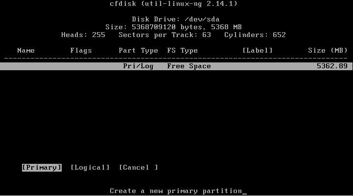
Task: Click the Disk Drive /dev/sda text
Action: (176, 20)
